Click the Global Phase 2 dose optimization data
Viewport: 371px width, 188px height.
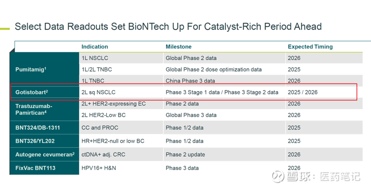coord(214,69)
